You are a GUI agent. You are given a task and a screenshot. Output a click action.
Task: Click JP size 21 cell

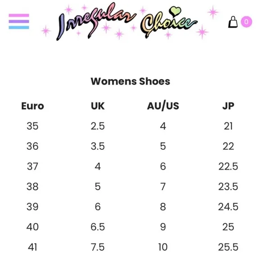point(228,126)
